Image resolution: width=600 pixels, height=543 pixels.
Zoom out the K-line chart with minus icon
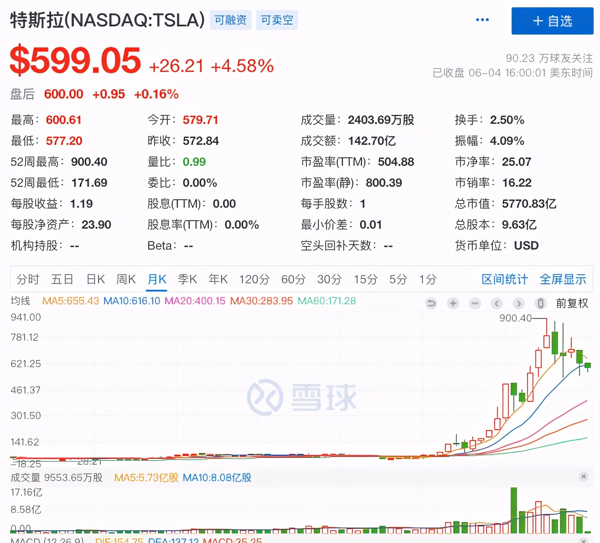[475, 303]
